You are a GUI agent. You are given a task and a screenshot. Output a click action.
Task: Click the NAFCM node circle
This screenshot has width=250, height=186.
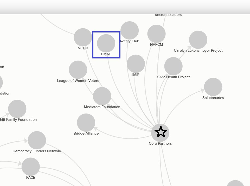[x=156, y=34]
